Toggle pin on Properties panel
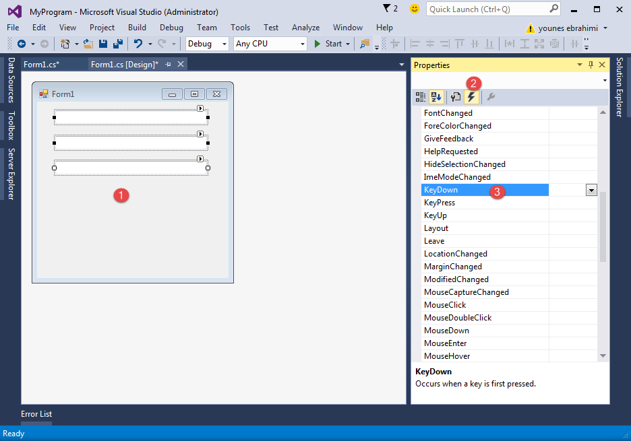Image resolution: width=631 pixels, height=441 pixels. pos(591,65)
